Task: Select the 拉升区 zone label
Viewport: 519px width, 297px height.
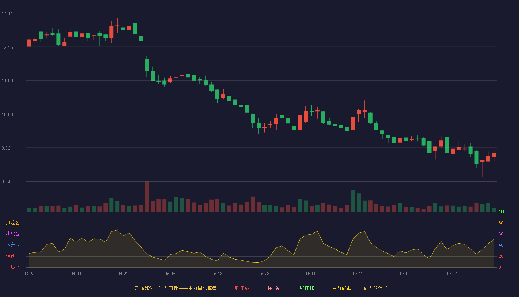Action: click(x=13, y=245)
